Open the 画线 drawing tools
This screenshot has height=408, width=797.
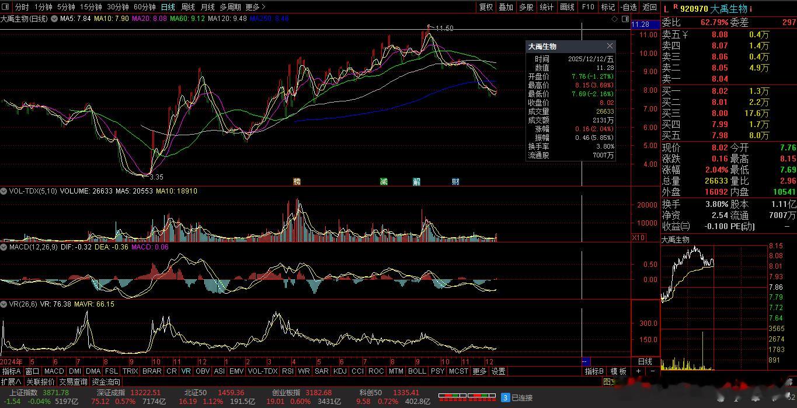point(567,7)
